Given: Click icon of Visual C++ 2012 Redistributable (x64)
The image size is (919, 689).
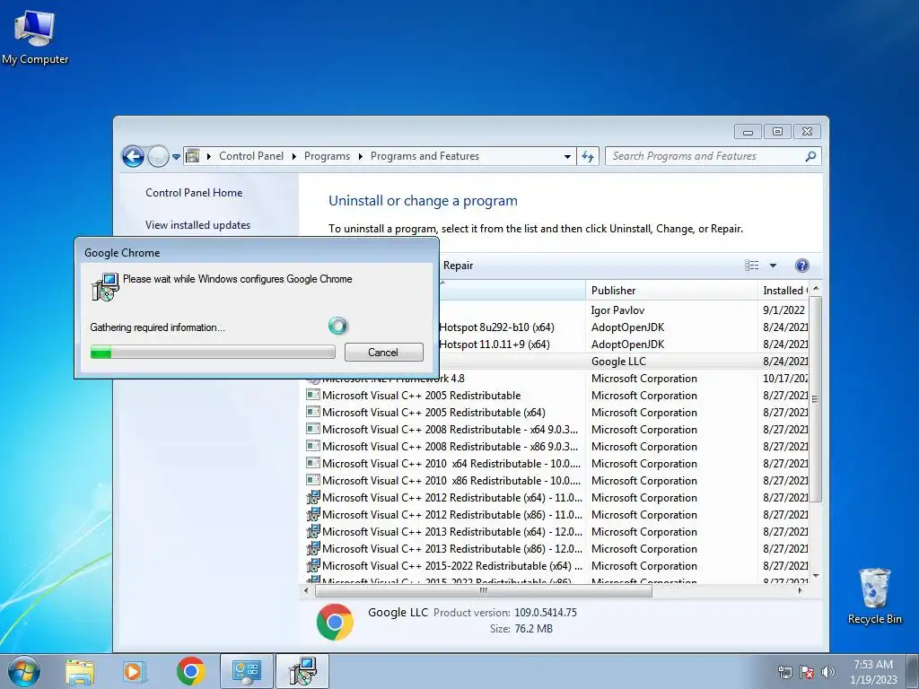Looking at the screenshot, I should click(x=313, y=497).
